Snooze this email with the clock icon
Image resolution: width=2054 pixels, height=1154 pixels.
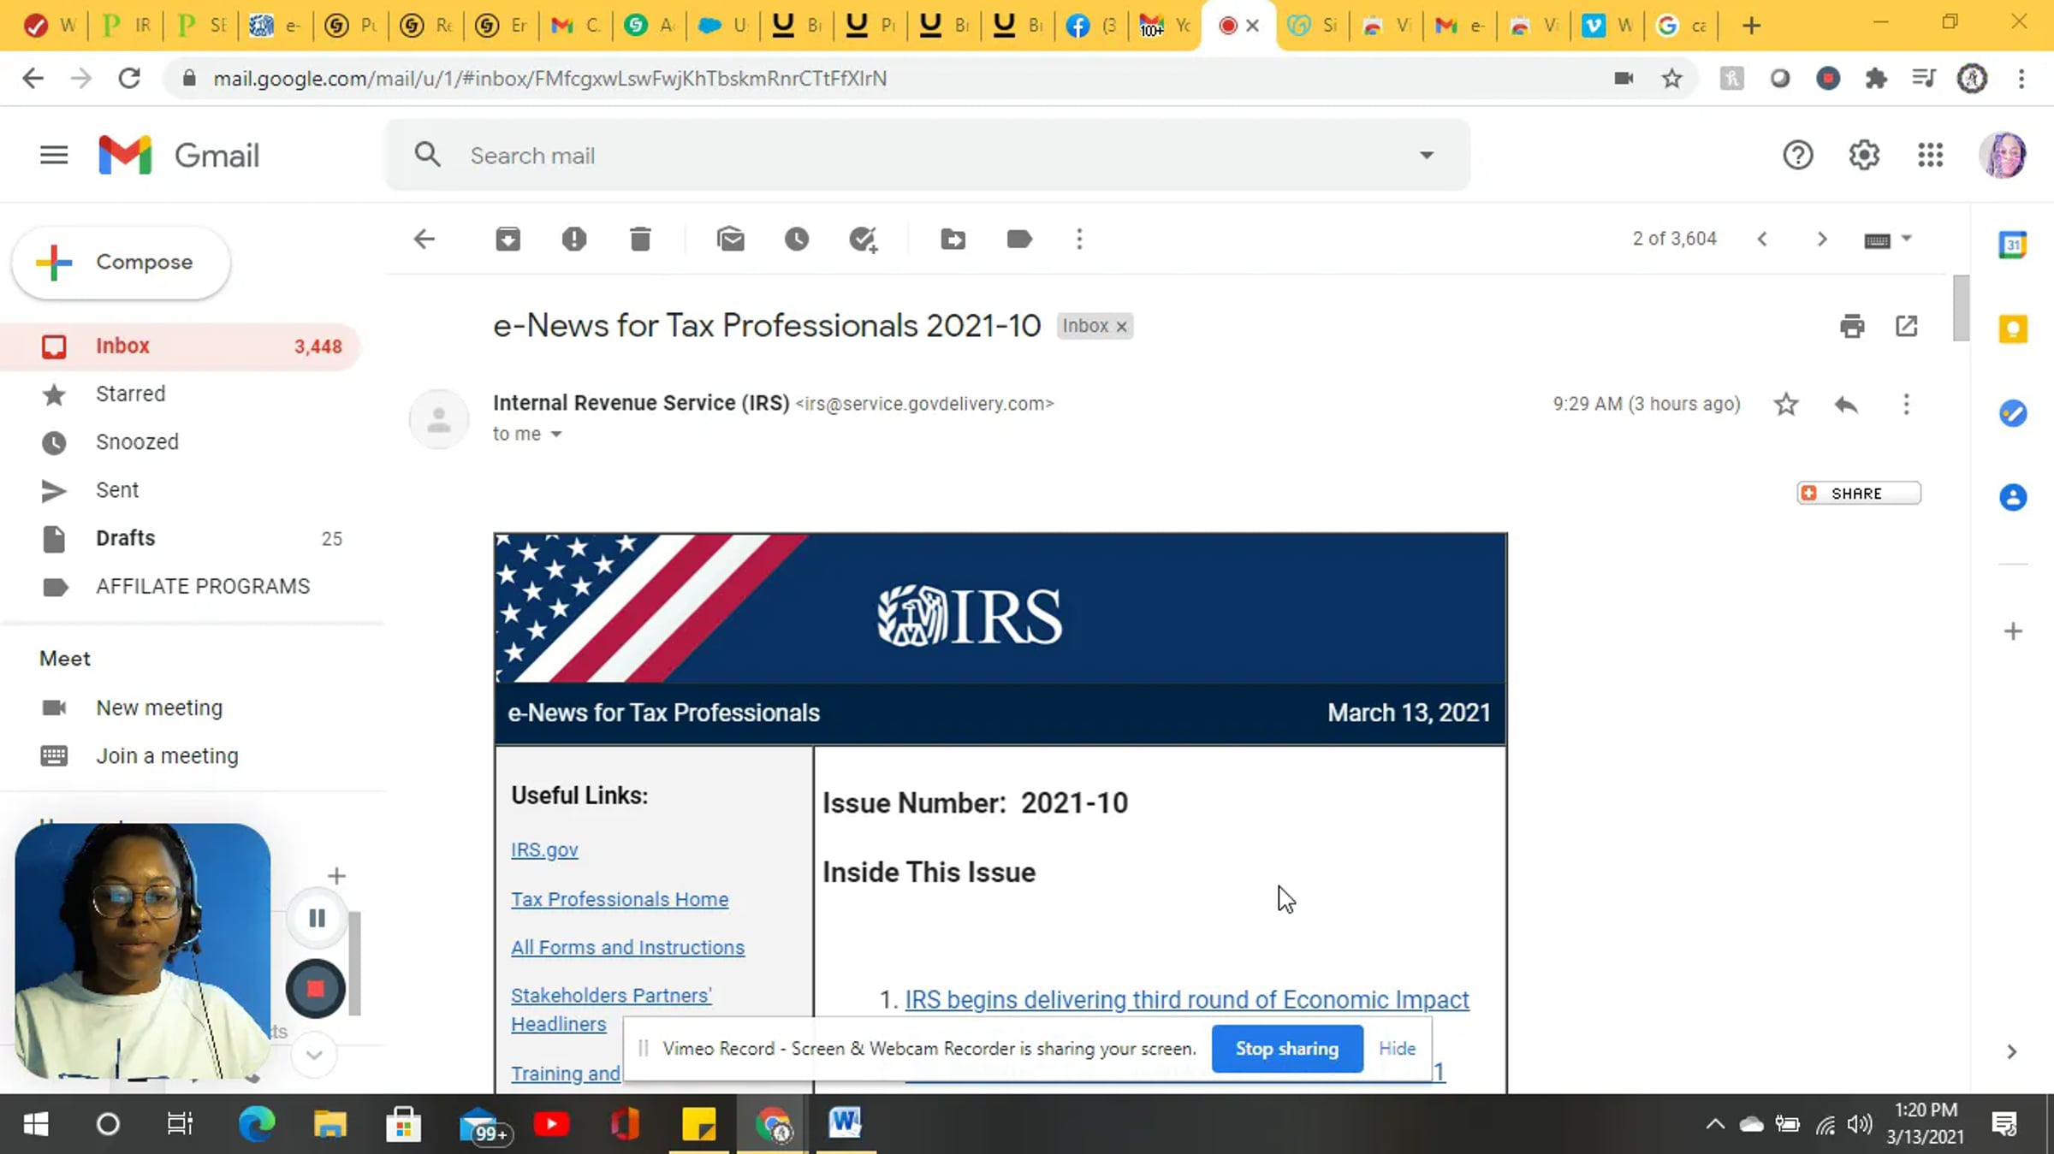click(797, 239)
